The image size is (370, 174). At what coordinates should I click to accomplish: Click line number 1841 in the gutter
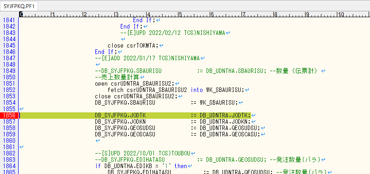(9, 20)
